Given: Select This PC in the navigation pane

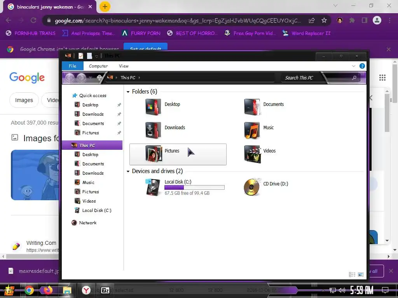Looking at the screenshot, I should coord(92,145).
